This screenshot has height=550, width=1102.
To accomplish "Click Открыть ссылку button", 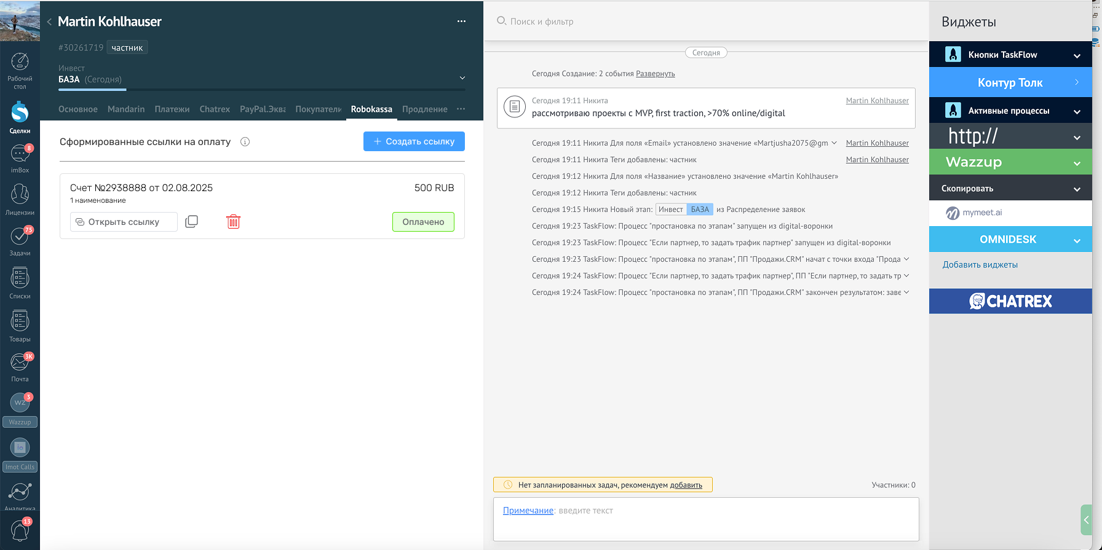I will coord(124,222).
